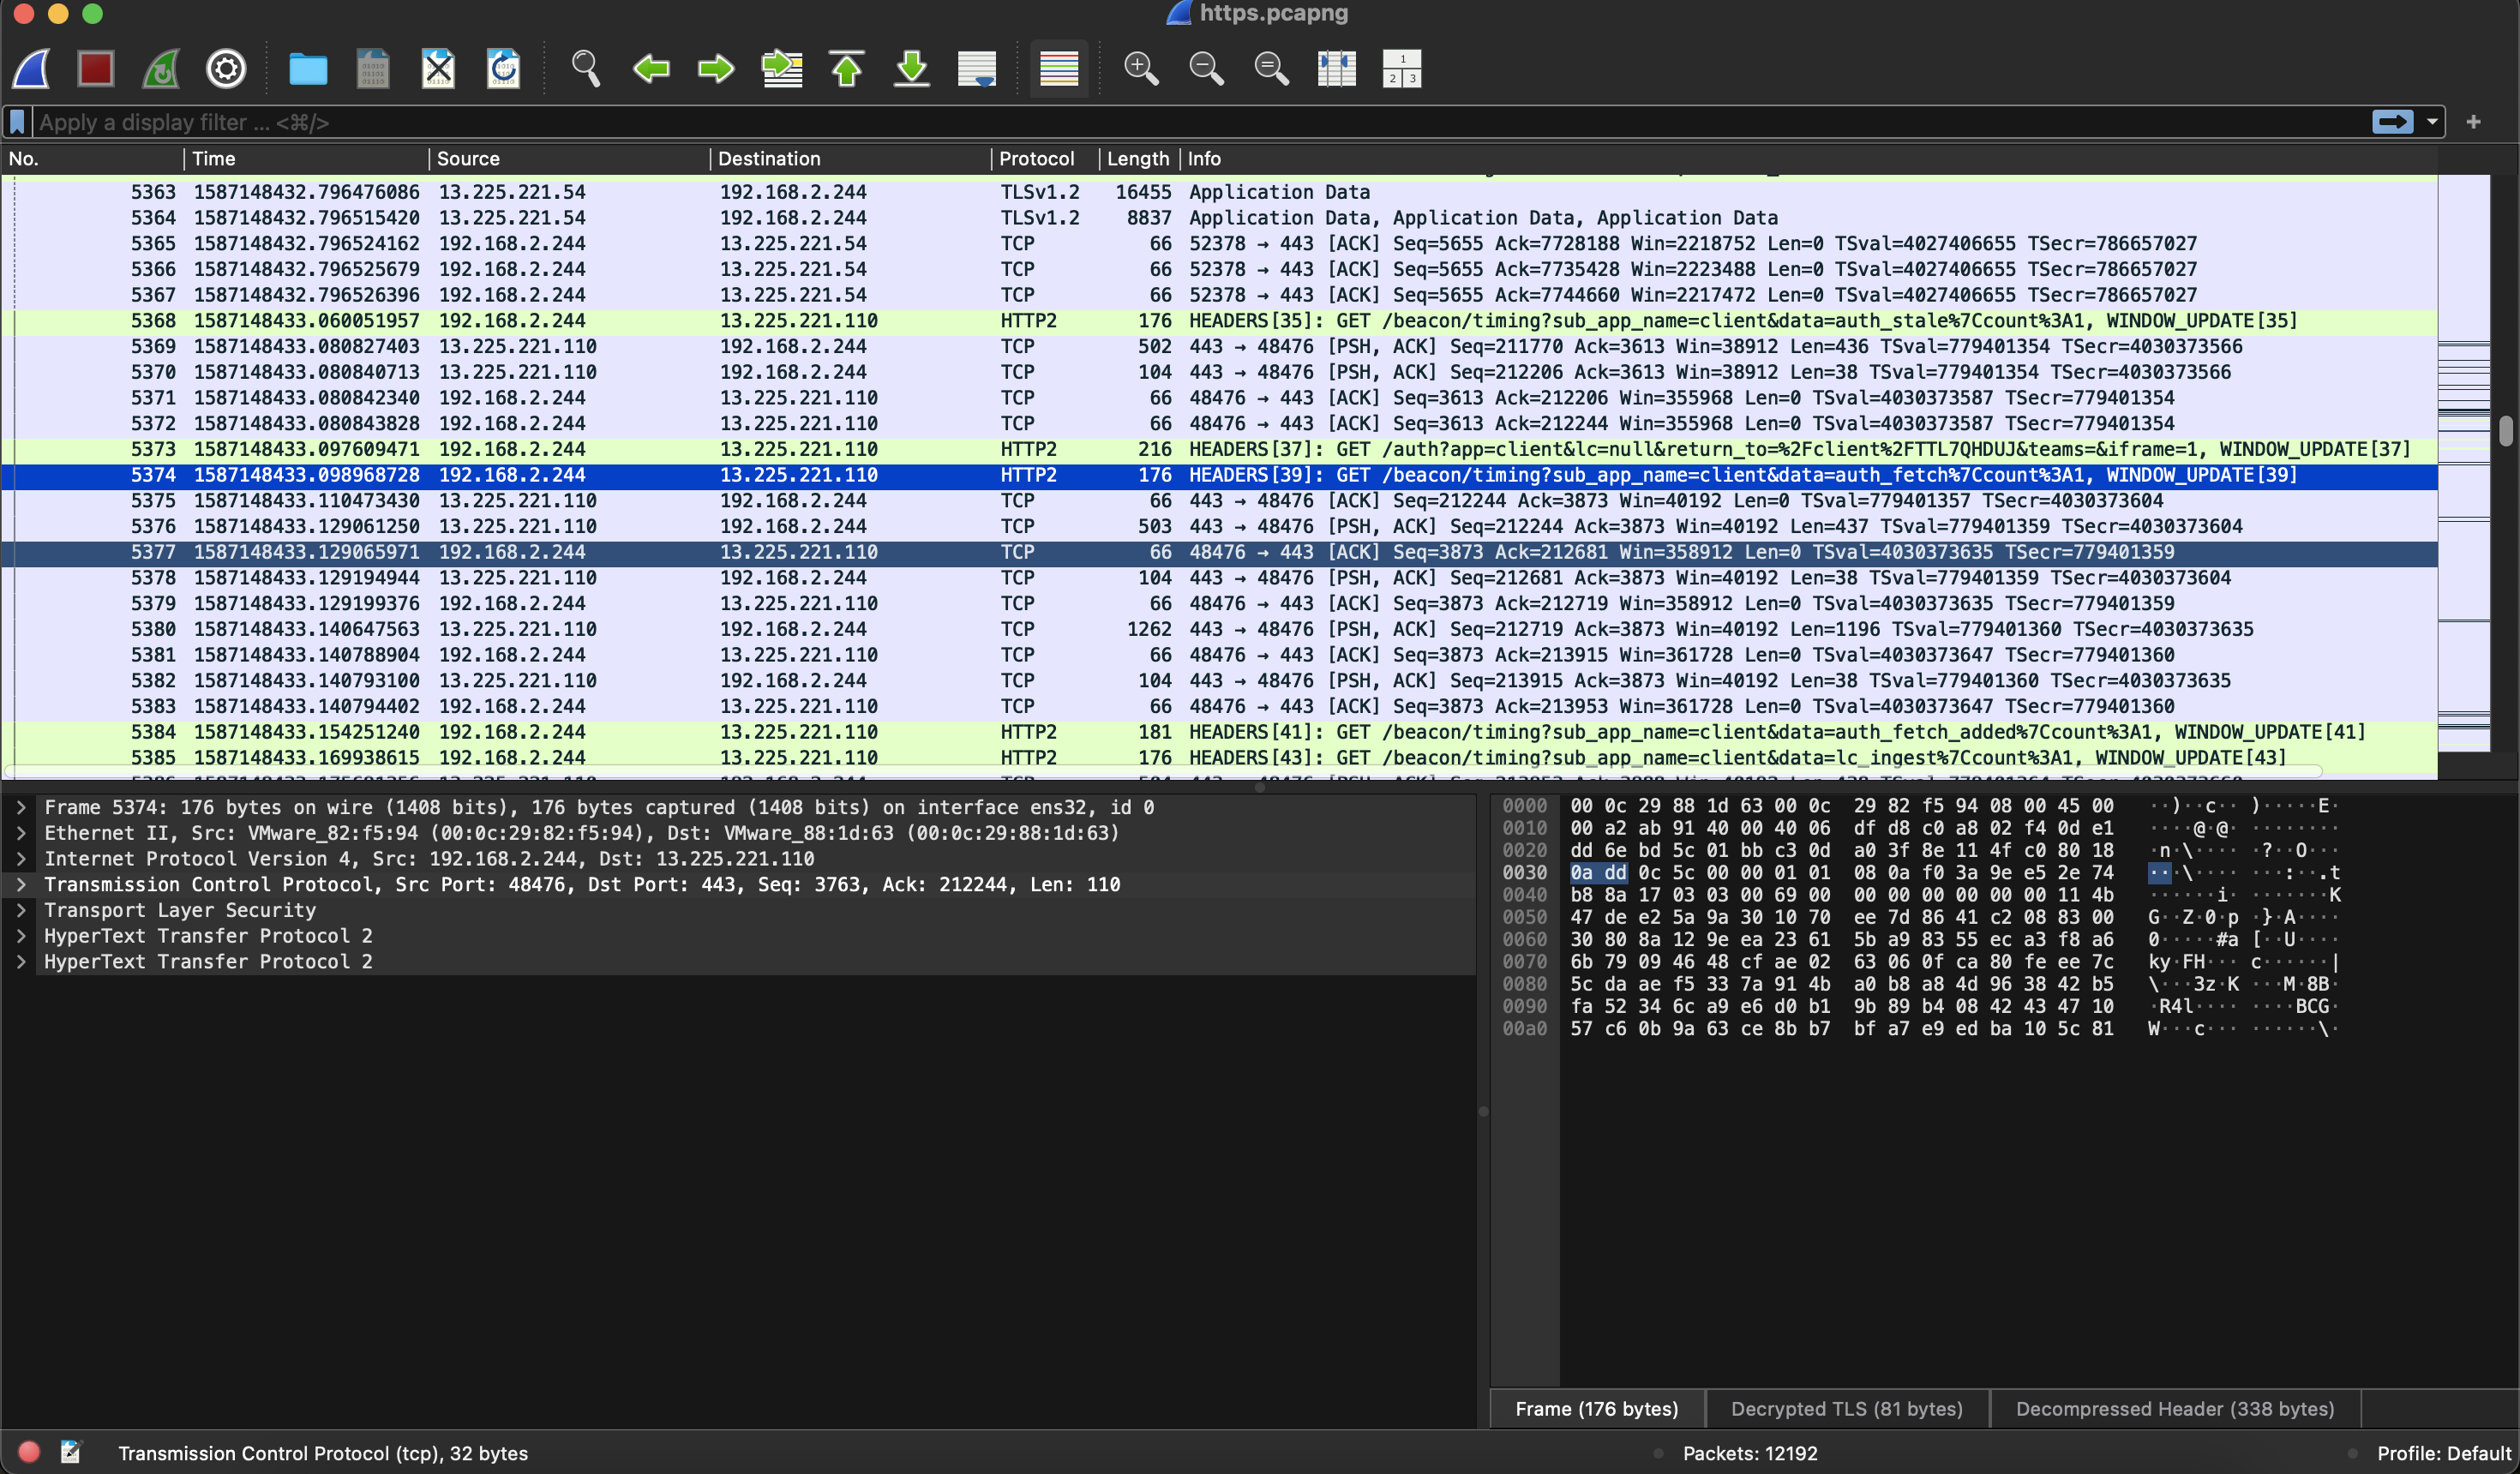
Task: Jump to the first packet icon
Action: coord(847,69)
